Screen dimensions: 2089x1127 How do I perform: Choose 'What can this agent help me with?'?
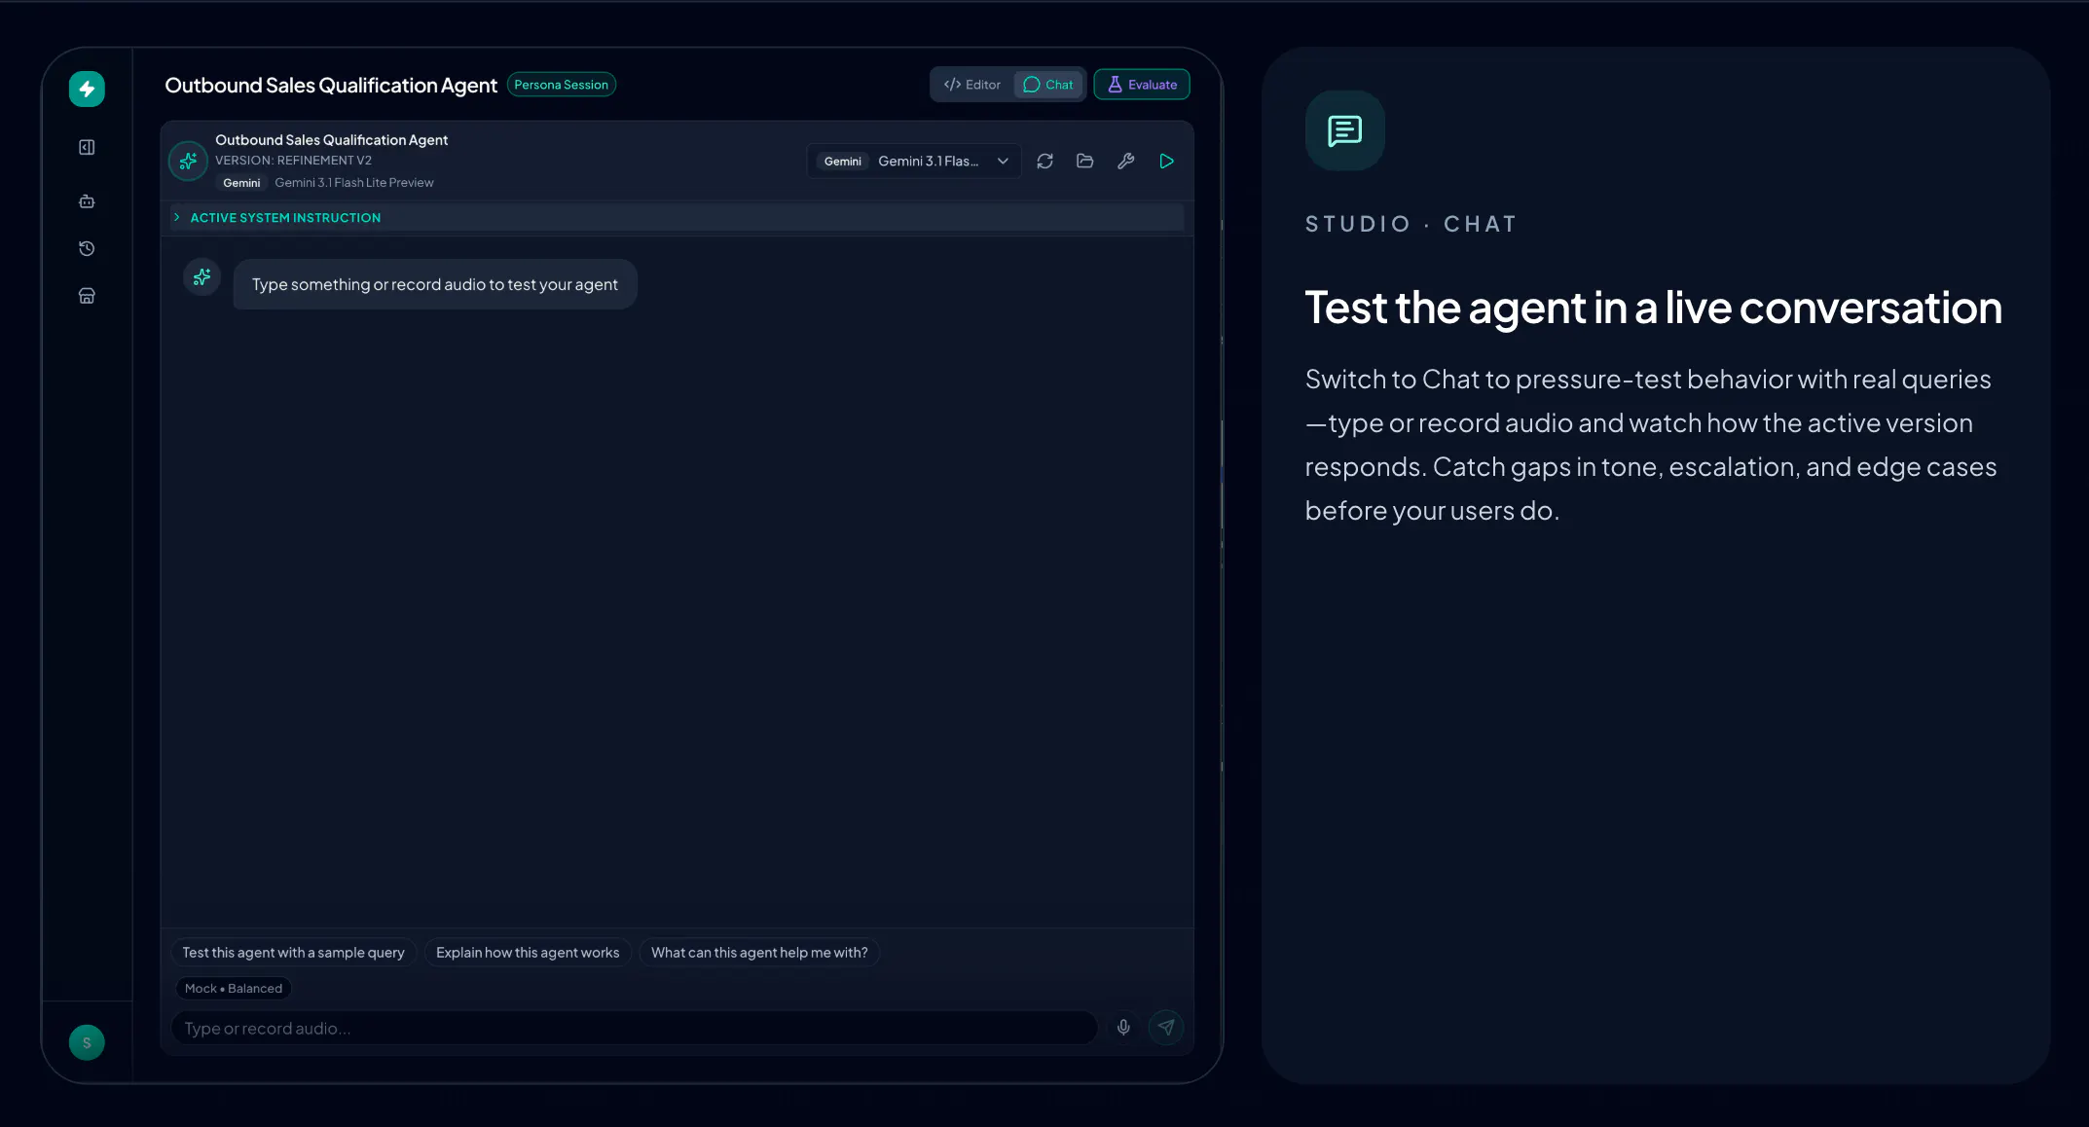coord(759,953)
